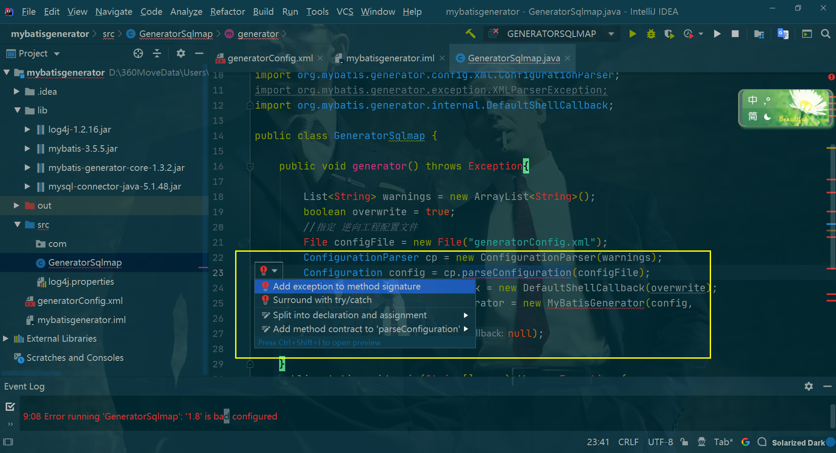Choose Surround with try/catch

[x=365, y=300]
